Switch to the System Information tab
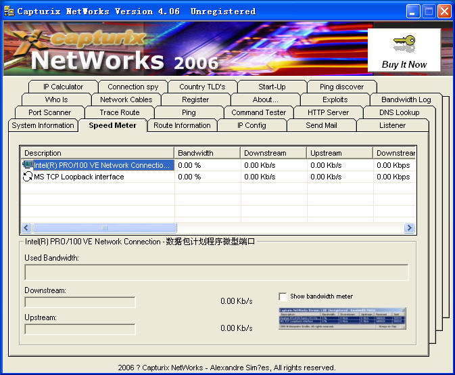 point(43,125)
